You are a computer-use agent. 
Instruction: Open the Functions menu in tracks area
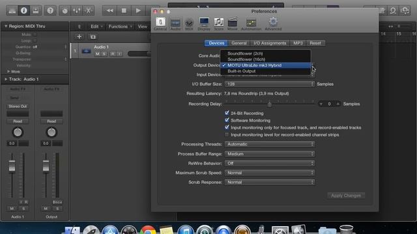click(120, 27)
